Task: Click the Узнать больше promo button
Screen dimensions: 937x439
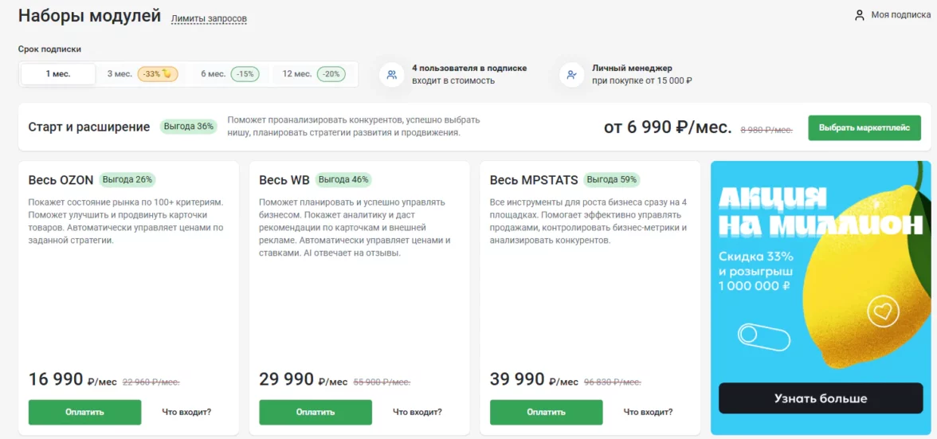Action: (820, 398)
